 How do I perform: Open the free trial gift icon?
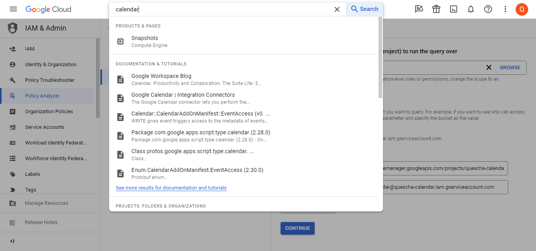pyautogui.click(x=436, y=9)
